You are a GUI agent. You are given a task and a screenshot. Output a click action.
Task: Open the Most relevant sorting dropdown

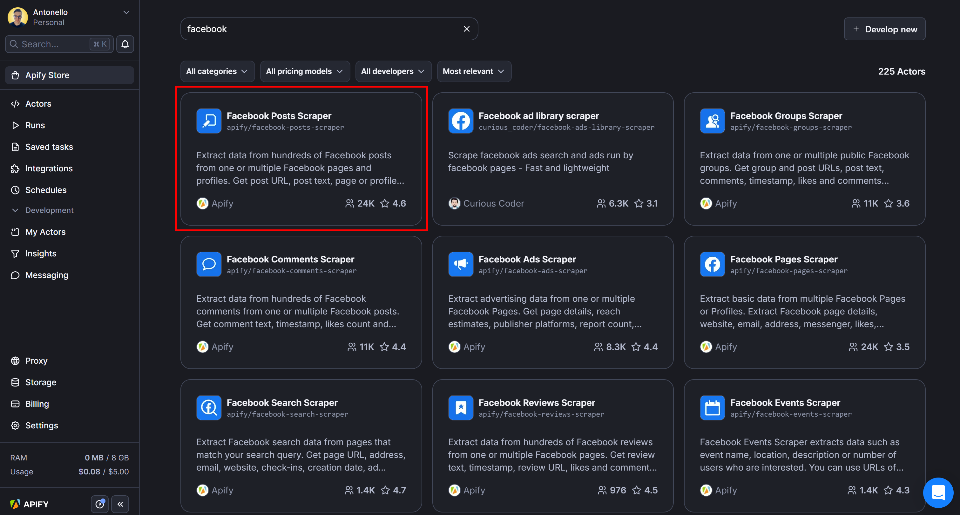pos(474,71)
